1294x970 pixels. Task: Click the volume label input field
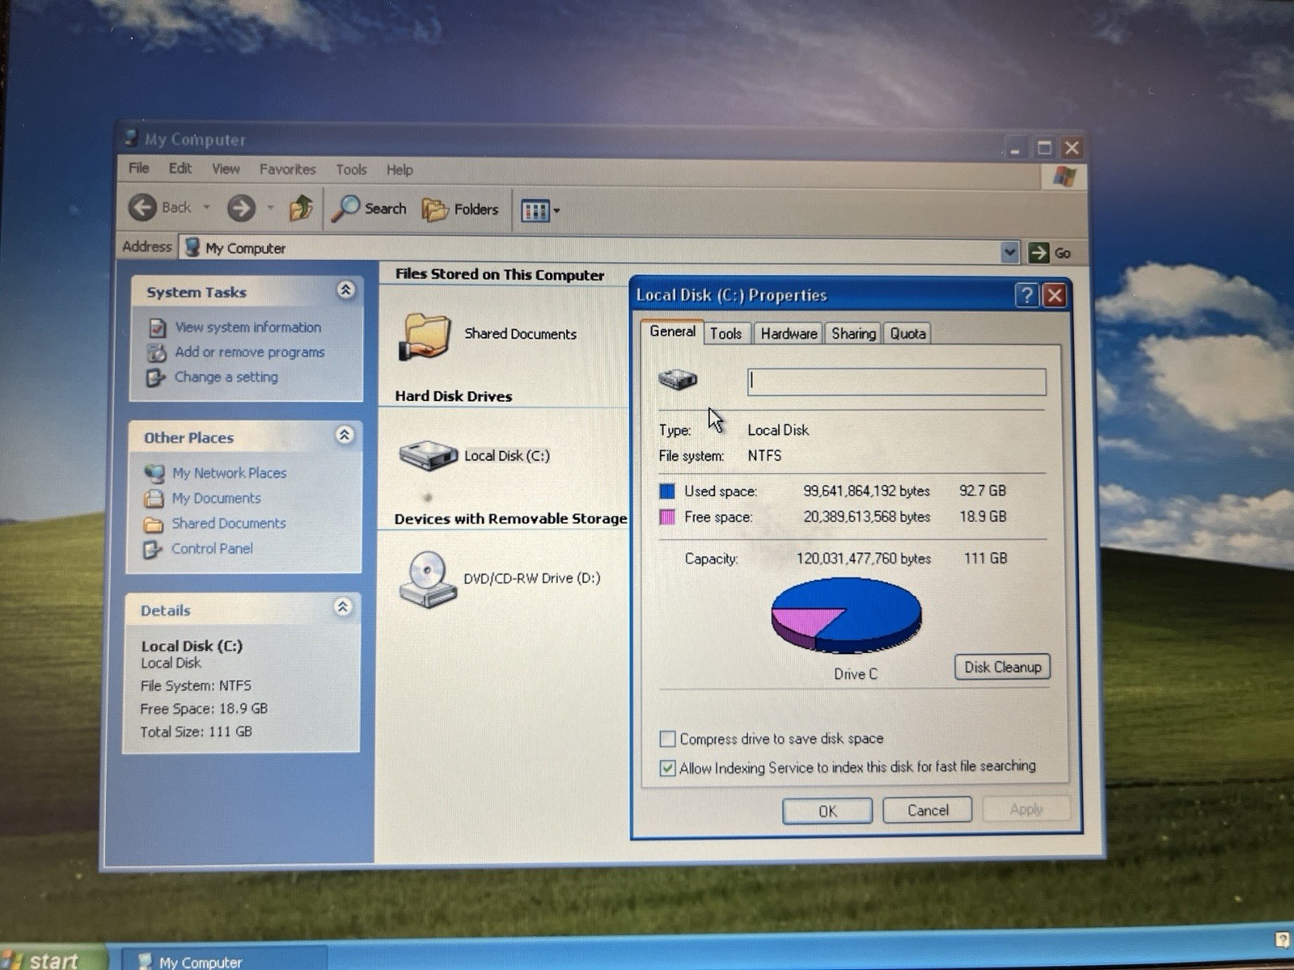click(x=896, y=382)
